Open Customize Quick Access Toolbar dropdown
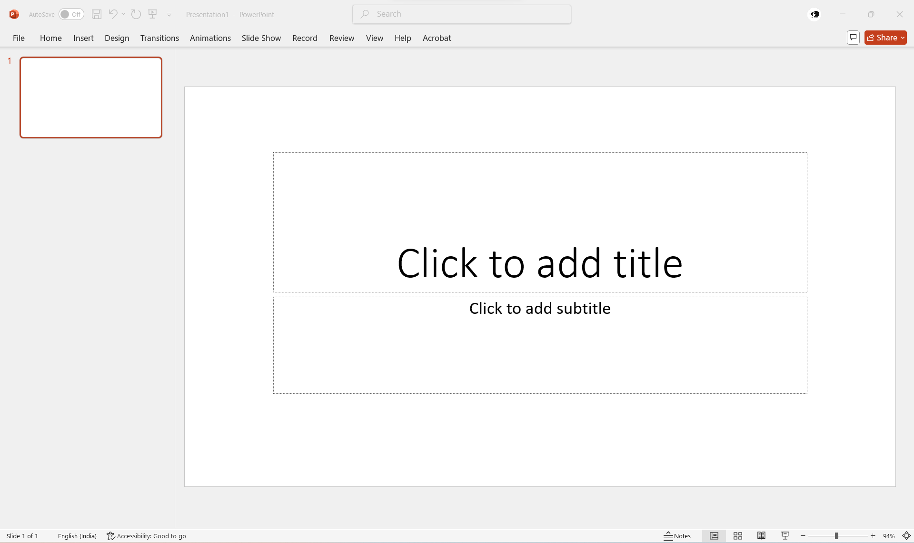 pos(169,15)
